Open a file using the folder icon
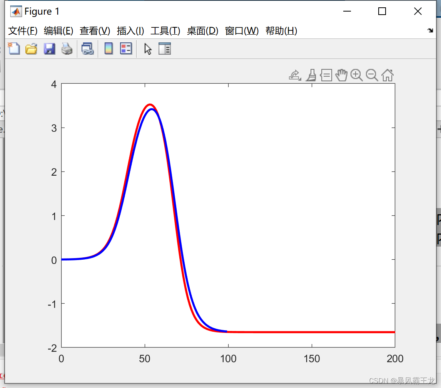This screenshot has width=441, height=388. click(31, 49)
